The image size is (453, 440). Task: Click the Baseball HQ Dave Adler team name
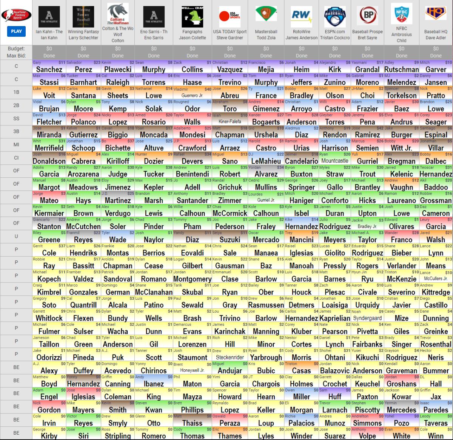coord(436,35)
